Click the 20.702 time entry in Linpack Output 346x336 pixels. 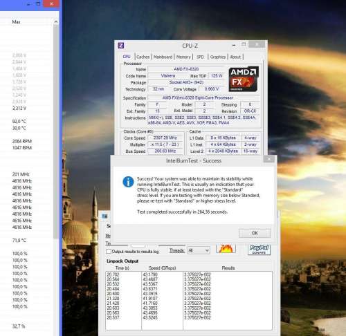click(113, 274)
